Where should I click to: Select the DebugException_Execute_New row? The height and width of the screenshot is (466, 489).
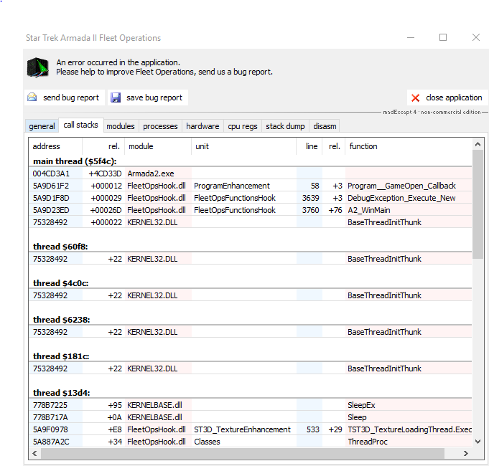[x=250, y=198]
